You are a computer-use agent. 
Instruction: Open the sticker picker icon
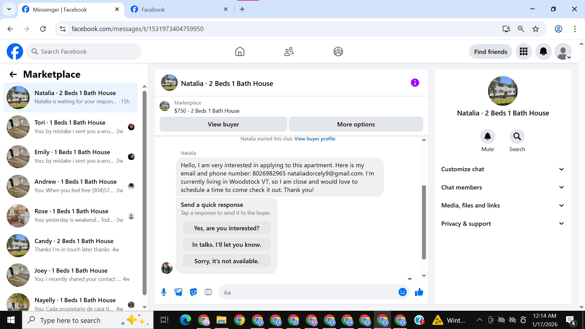[x=193, y=292]
